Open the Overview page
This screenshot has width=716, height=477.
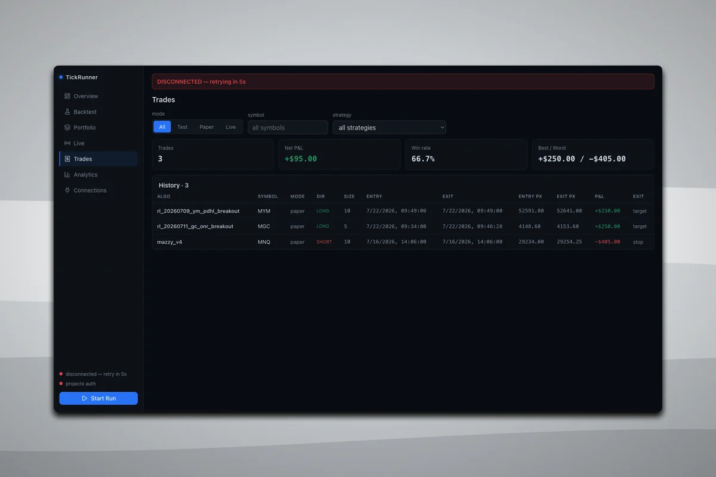[98, 96]
